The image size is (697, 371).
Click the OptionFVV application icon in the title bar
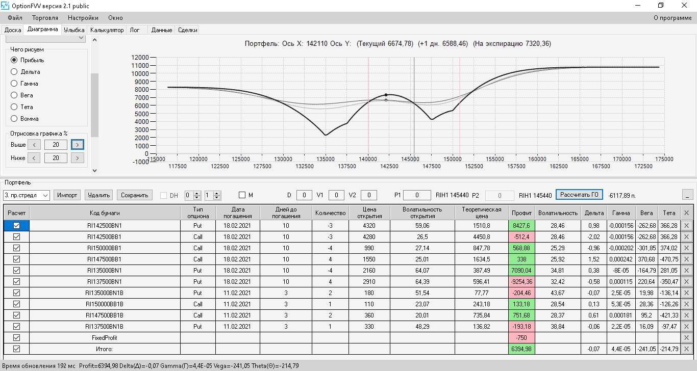click(x=5, y=6)
